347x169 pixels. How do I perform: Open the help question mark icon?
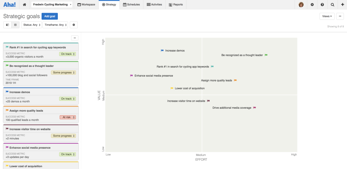coord(322,5)
